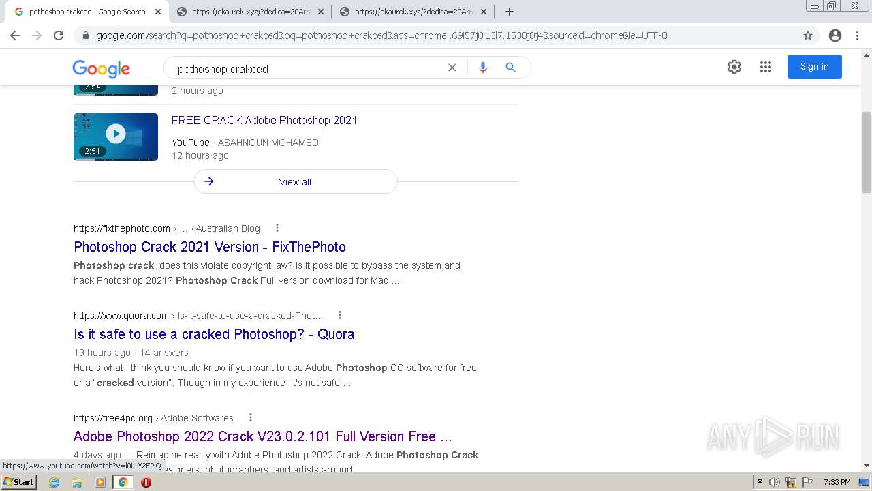The width and height of the screenshot is (872, 491).
Task: Open the Windows Start menu
Action: click(x=18, y=482)
